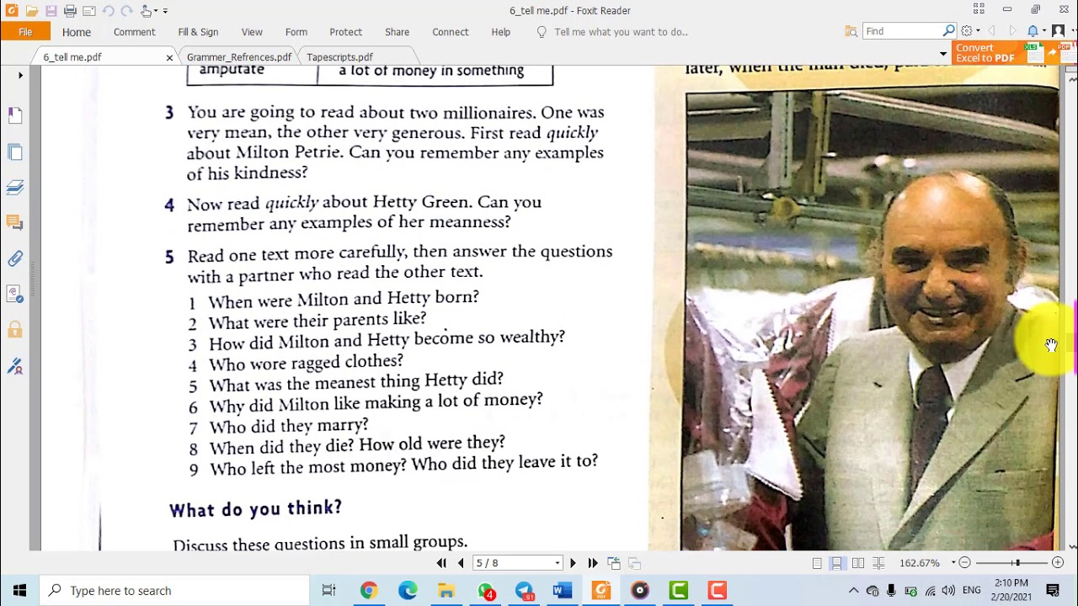1078x606 pixels.
Task: Switch to the Grammer_Refrences.pdf tab
Action: pos(239,57)
